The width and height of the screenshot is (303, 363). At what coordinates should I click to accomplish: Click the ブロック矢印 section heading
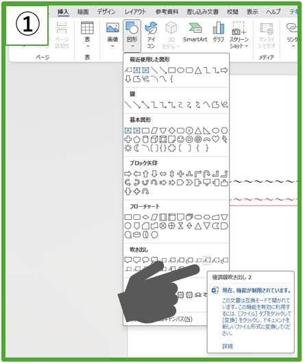pos(143,163)
